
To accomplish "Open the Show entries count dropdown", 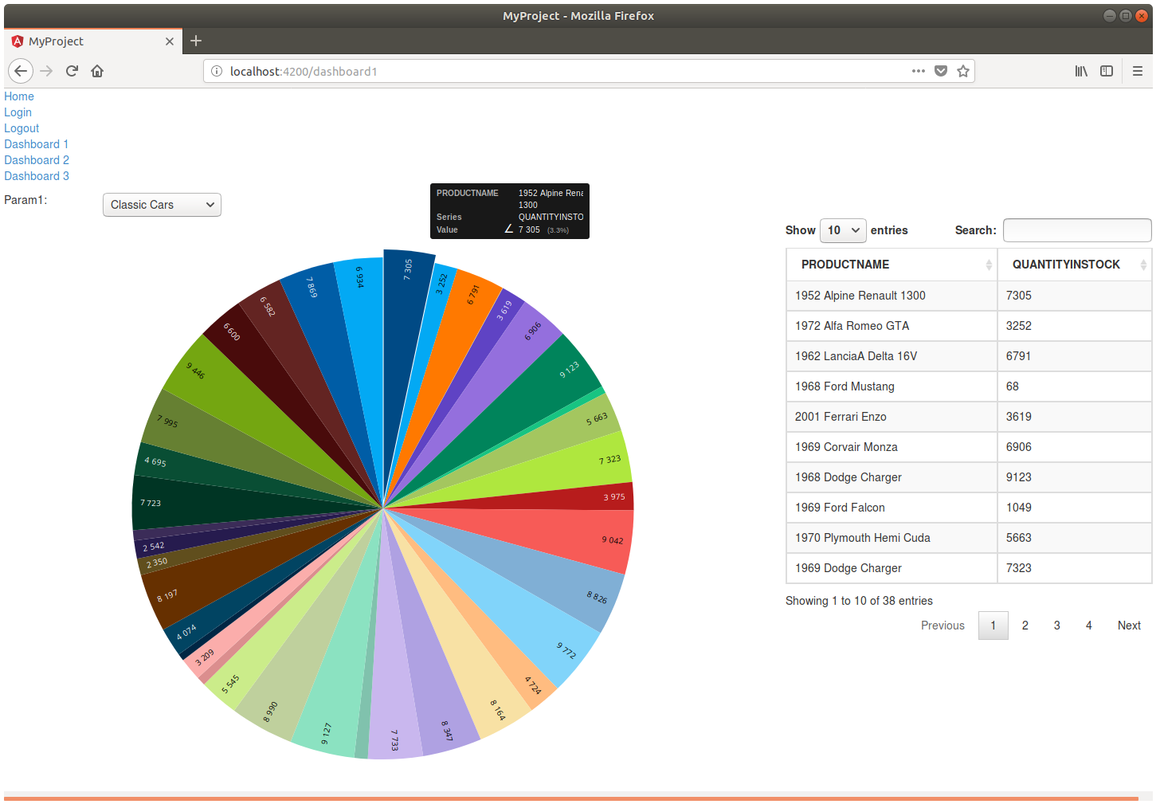I will point(843,230).
